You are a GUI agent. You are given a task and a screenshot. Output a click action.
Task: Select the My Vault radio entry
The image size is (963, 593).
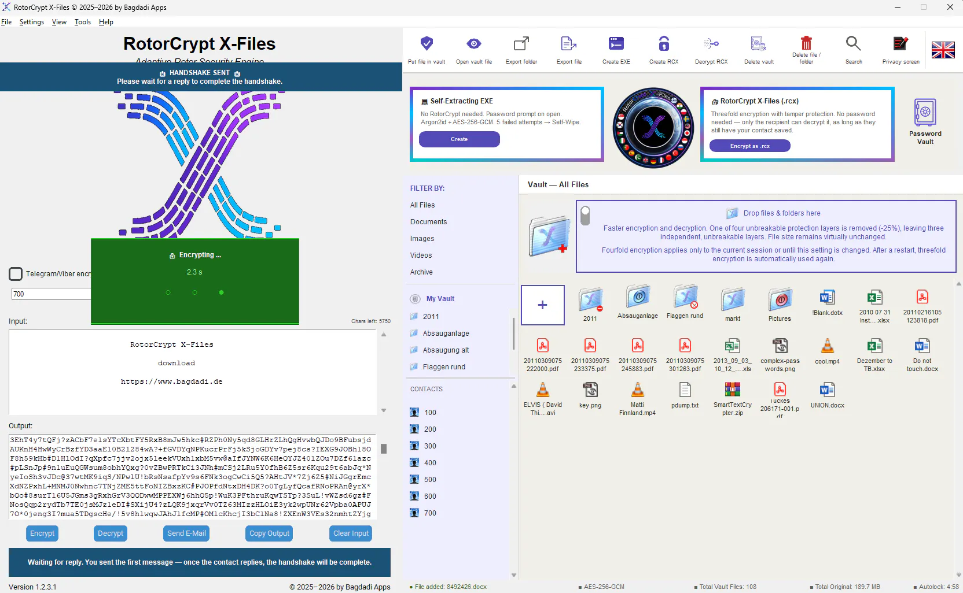(415, 299)
